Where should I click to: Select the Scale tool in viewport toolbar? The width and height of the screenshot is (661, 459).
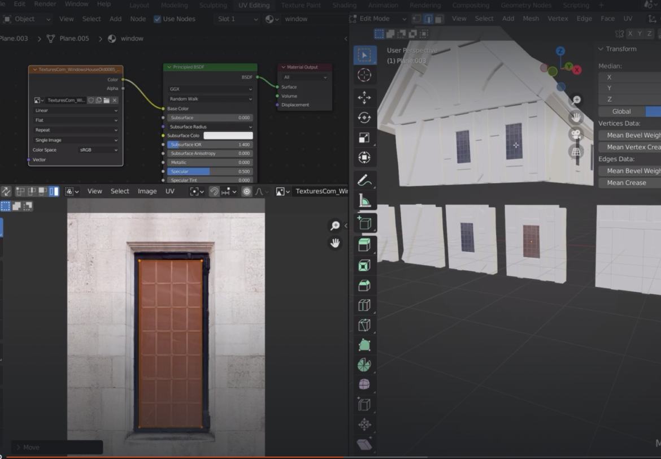click(x=364, y=138)
